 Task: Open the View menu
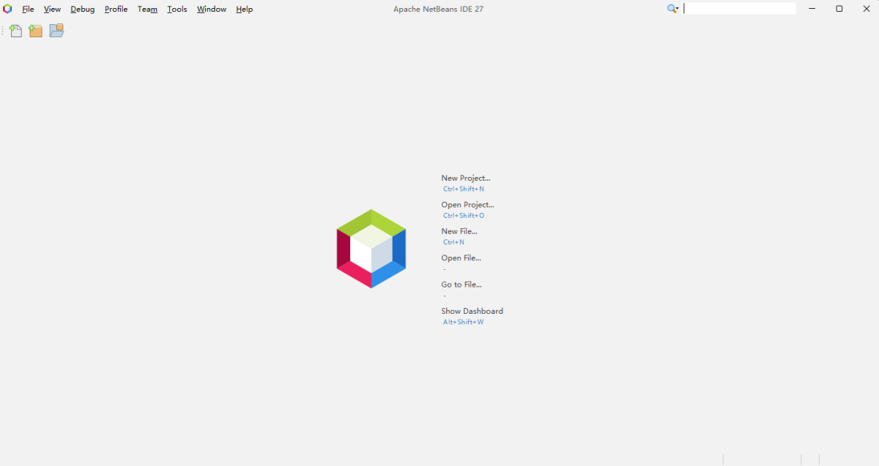52,10
